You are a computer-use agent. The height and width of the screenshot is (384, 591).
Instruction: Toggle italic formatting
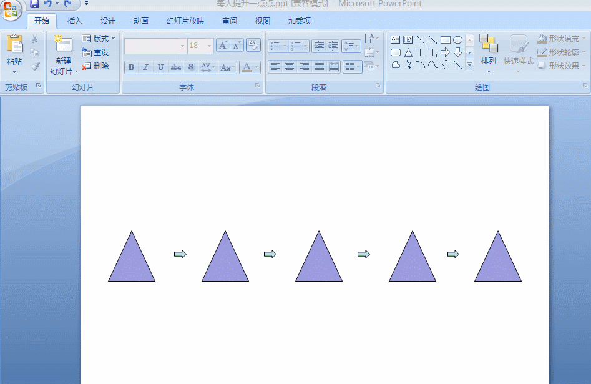[x=145, y=67]
